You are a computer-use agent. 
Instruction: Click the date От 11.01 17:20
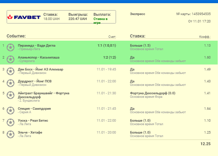click(199, 21)
